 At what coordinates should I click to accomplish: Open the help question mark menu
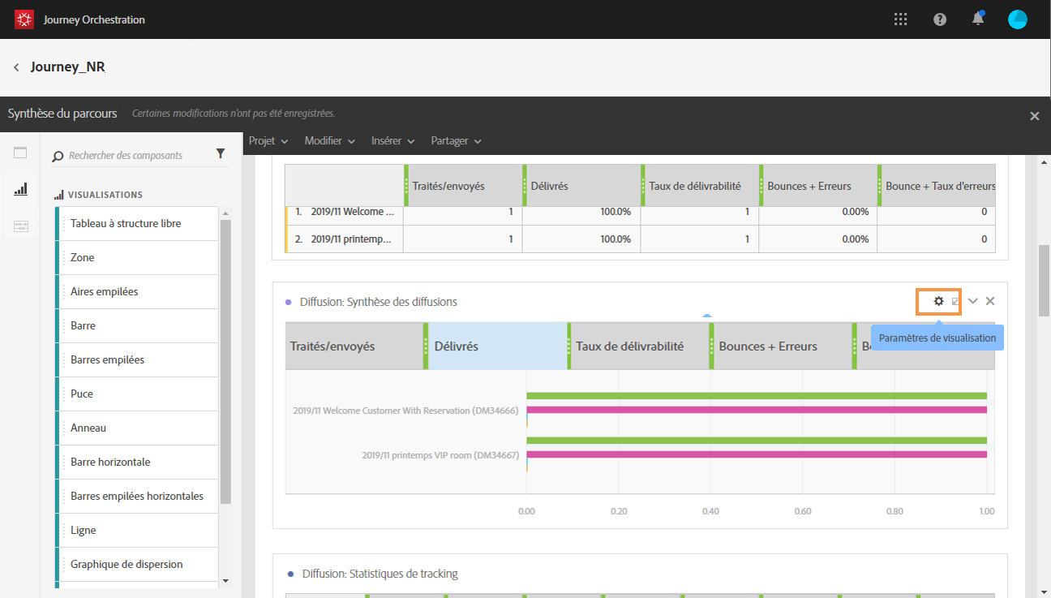940,19
